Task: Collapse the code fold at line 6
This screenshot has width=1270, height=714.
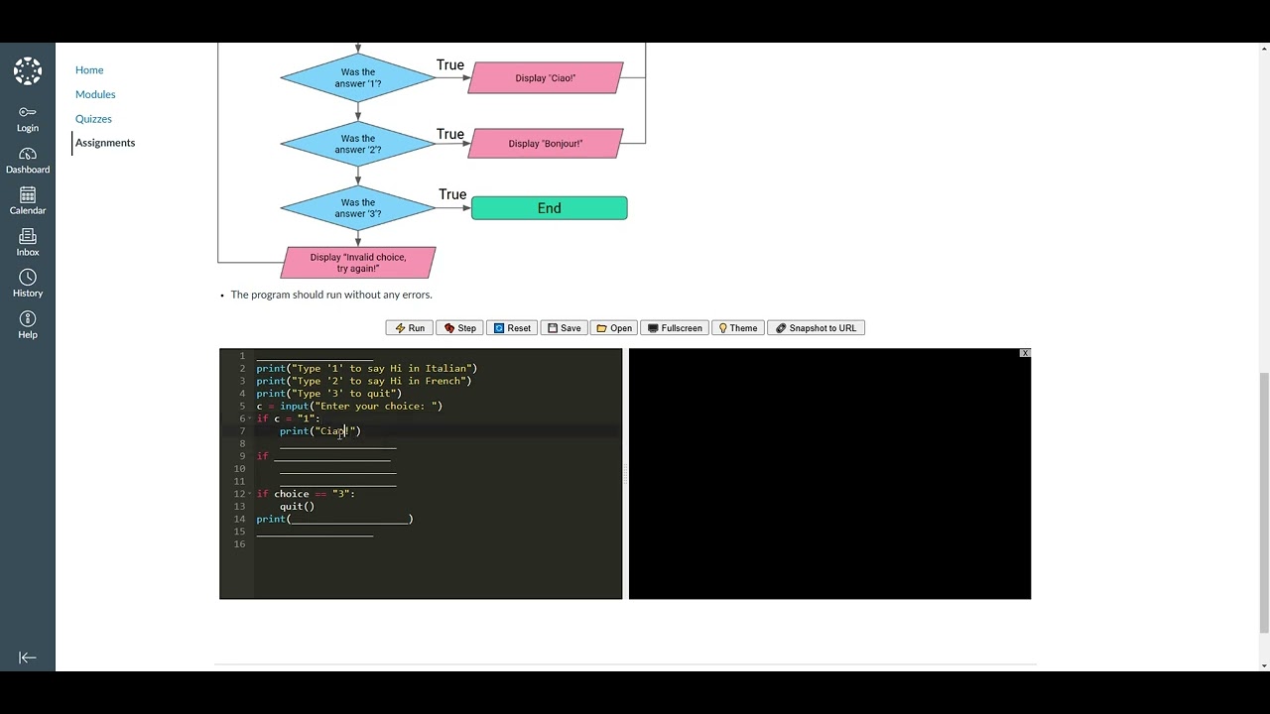Action: (250, 418)
